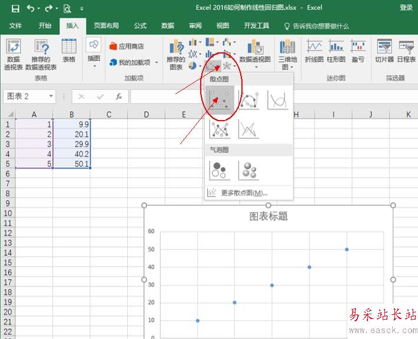418x339 pixels.
Task: Select the basic scatter chart thumbnail
Action: (220, 100)
